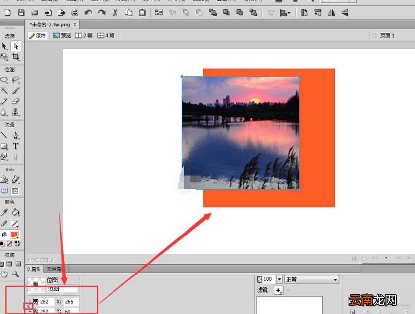Select the Text tool
Screen dimensions: 415x314
click(16, 146)
